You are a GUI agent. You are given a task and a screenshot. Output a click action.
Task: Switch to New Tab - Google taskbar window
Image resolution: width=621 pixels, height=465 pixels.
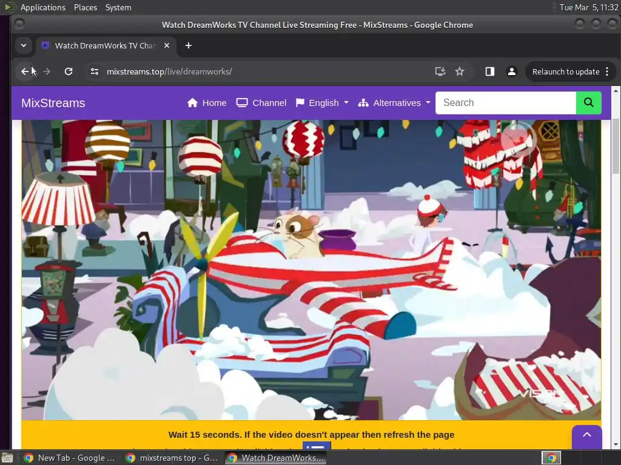pos(70,458)
